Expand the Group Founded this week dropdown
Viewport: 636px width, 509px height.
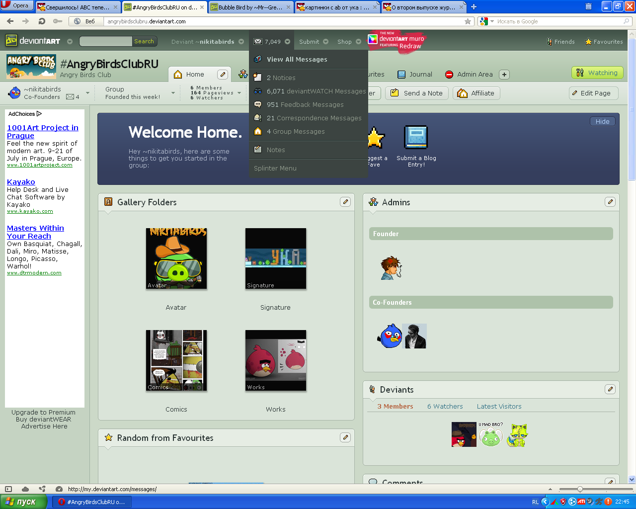[173, 93]
